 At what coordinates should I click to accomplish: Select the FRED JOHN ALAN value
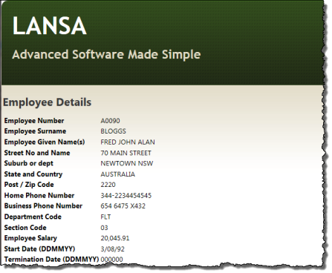(x=128, y=142)
